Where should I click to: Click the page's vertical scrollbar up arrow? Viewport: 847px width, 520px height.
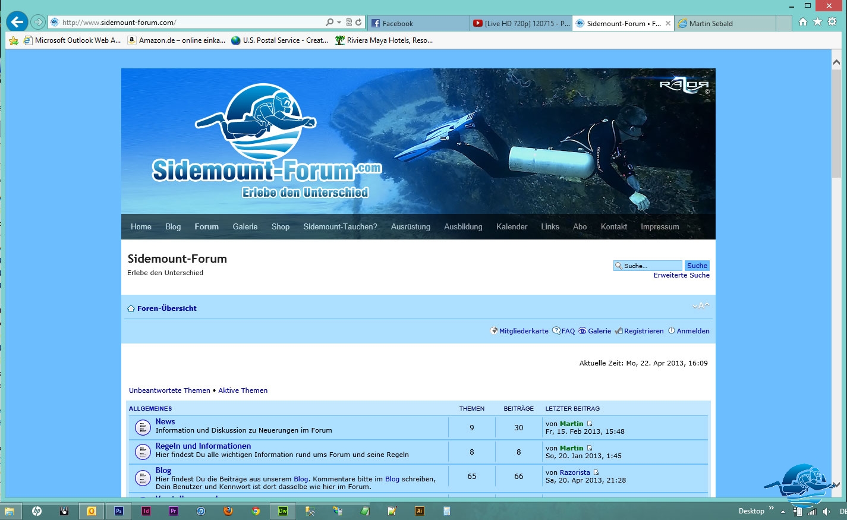point(836,62)
